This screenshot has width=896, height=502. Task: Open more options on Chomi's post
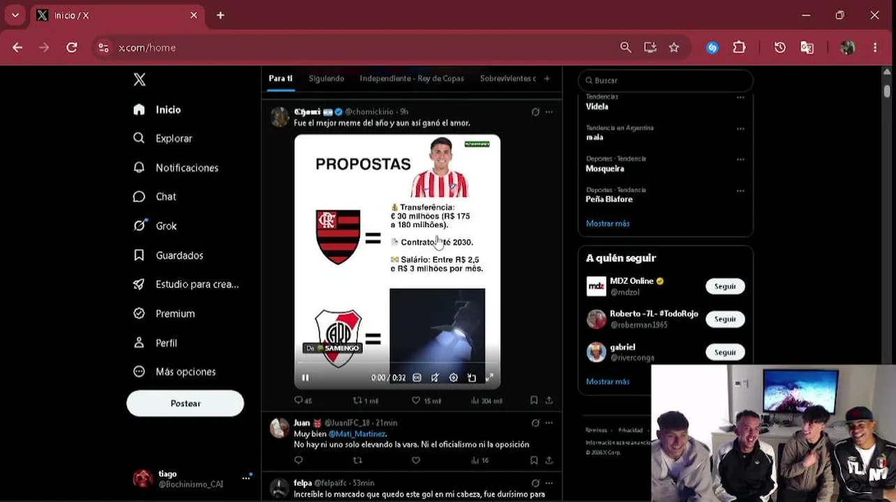click(x=549, y=112)
